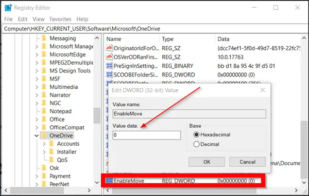This screenshot has width=309, height=196.
Task: Click the OneDrive folder icon
Action: point(44,135)
